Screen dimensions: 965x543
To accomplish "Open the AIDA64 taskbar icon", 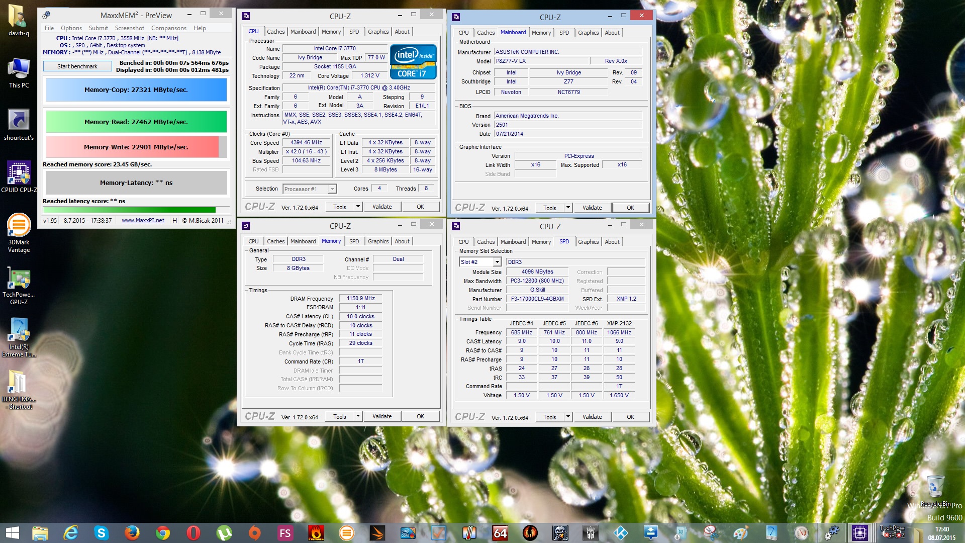I will pos(500,533).
